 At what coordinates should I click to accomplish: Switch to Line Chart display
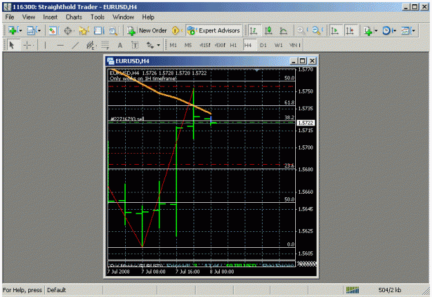(x=283, y=30)
